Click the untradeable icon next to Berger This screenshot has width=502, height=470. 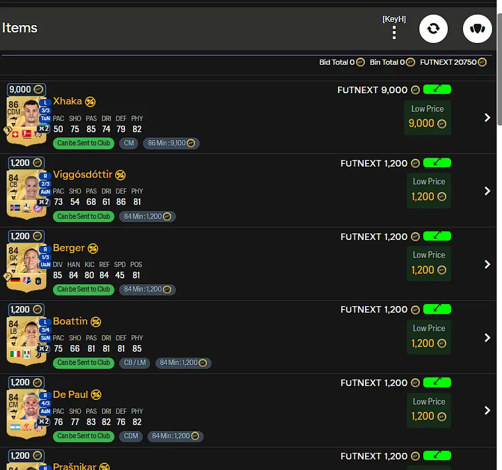point(93,249)
